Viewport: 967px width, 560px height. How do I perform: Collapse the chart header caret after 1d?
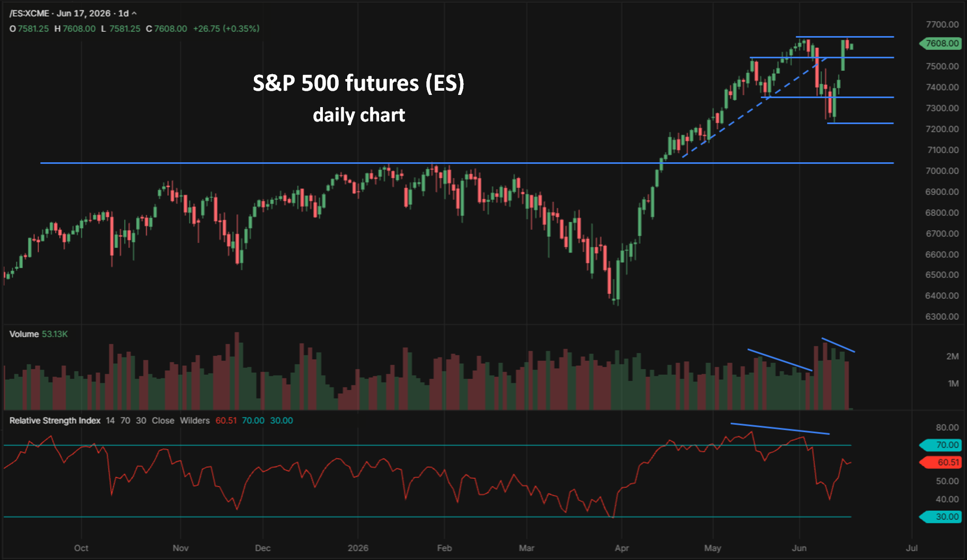click(134, 13)
